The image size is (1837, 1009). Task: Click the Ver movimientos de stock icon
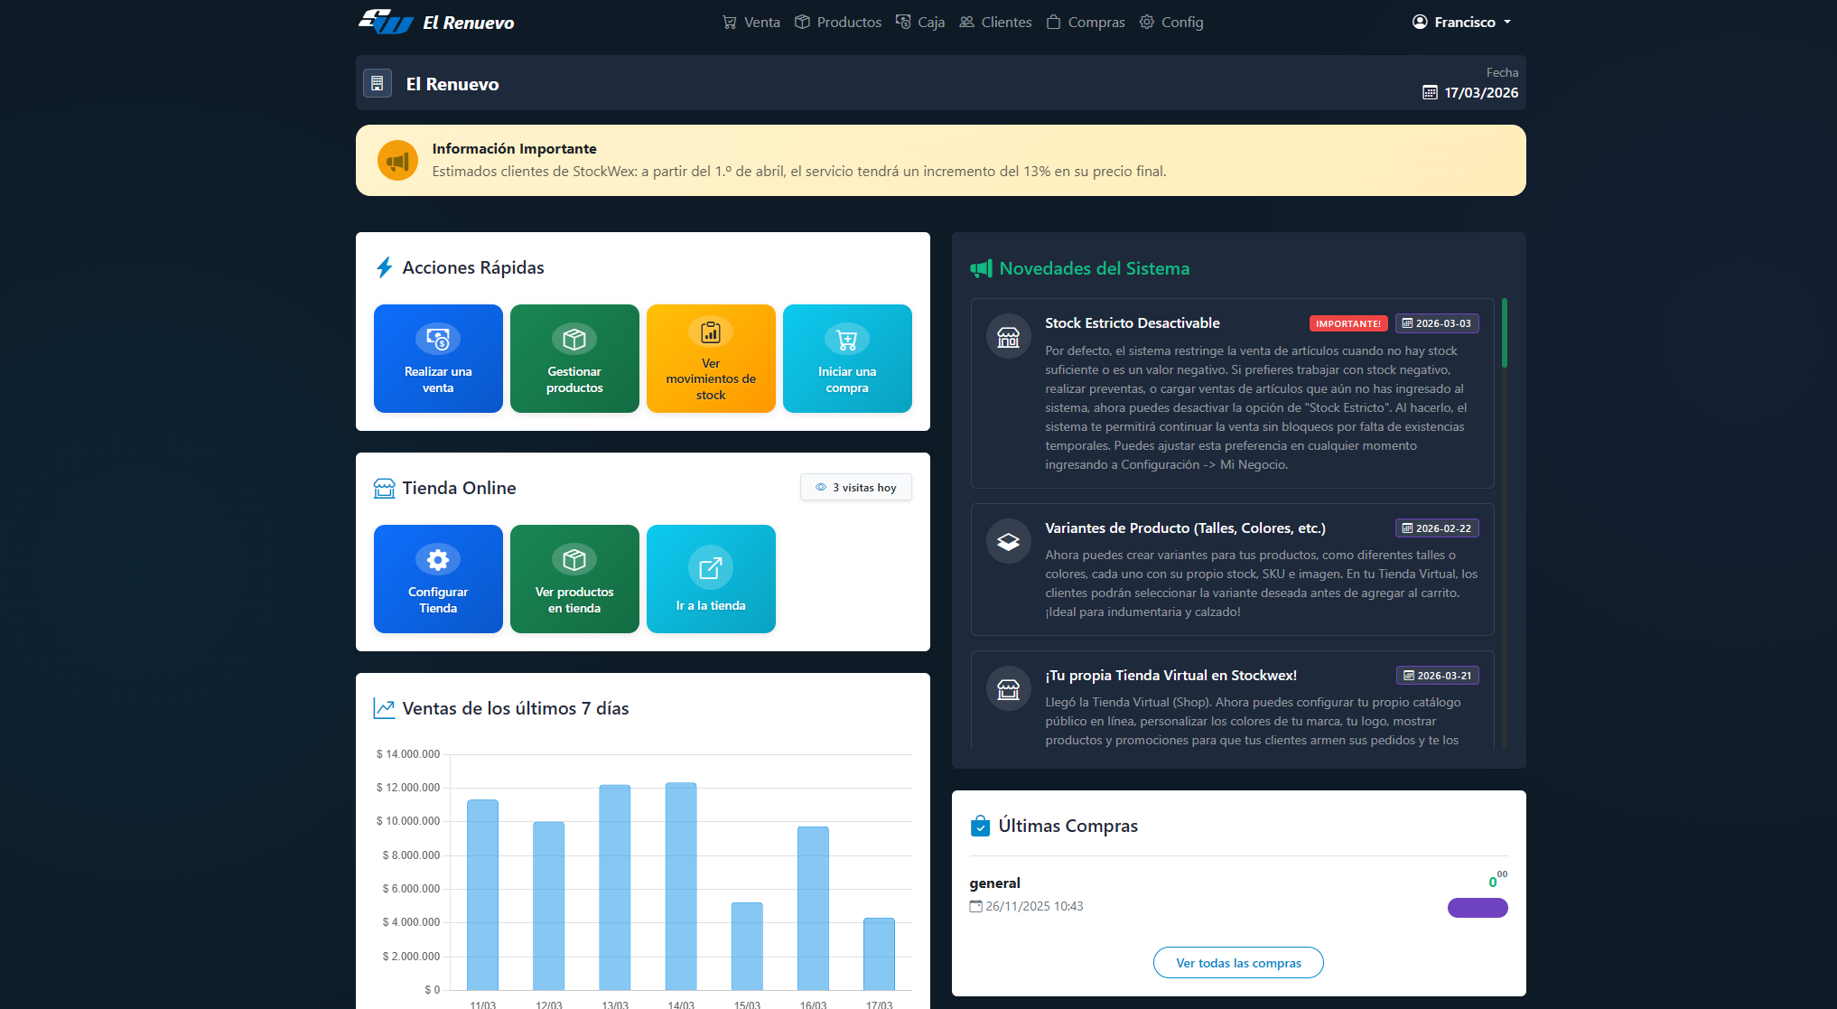pyautogui.click(x=711, y=332)
